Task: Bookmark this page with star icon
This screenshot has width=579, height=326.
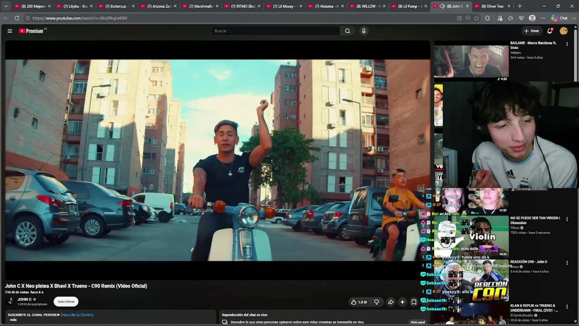Action: (476, 18)
